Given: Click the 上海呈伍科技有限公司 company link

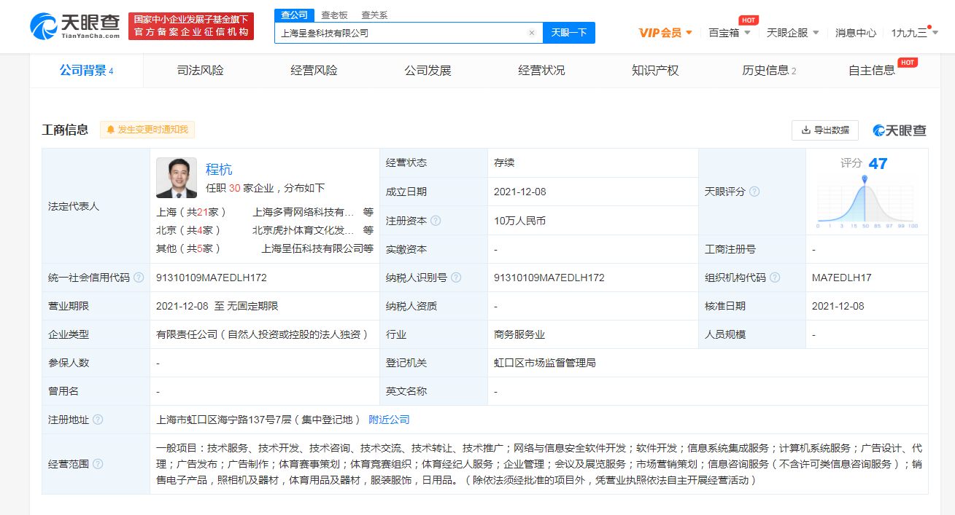Looking at the screenshot, I should tap(312, 248).
